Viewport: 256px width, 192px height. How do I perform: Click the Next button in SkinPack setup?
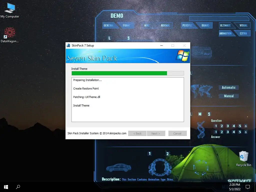tap(156, 133)
